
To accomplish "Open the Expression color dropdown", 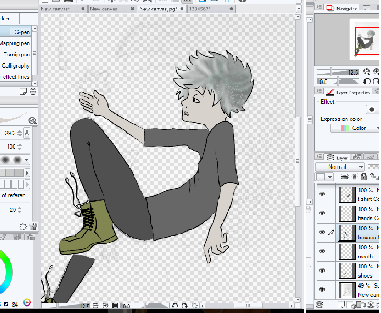I will (355, 128).
